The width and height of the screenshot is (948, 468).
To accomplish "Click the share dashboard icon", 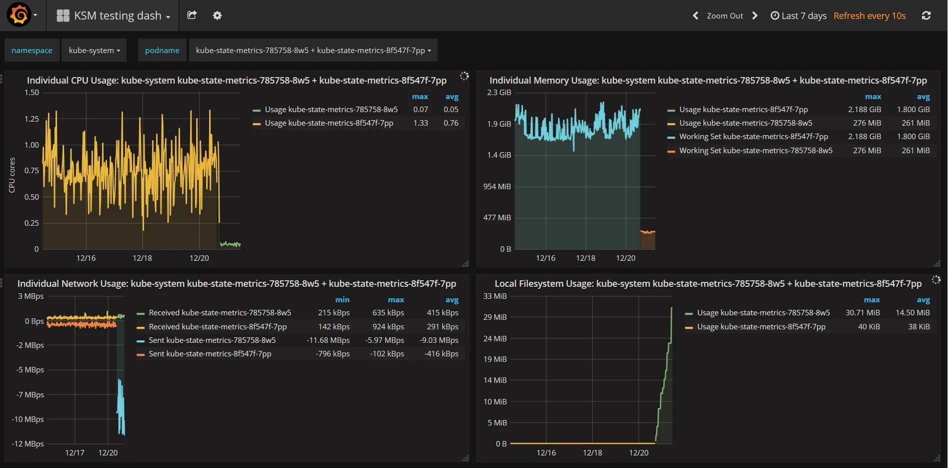I will pyautogui.click(x=192, y=15).
